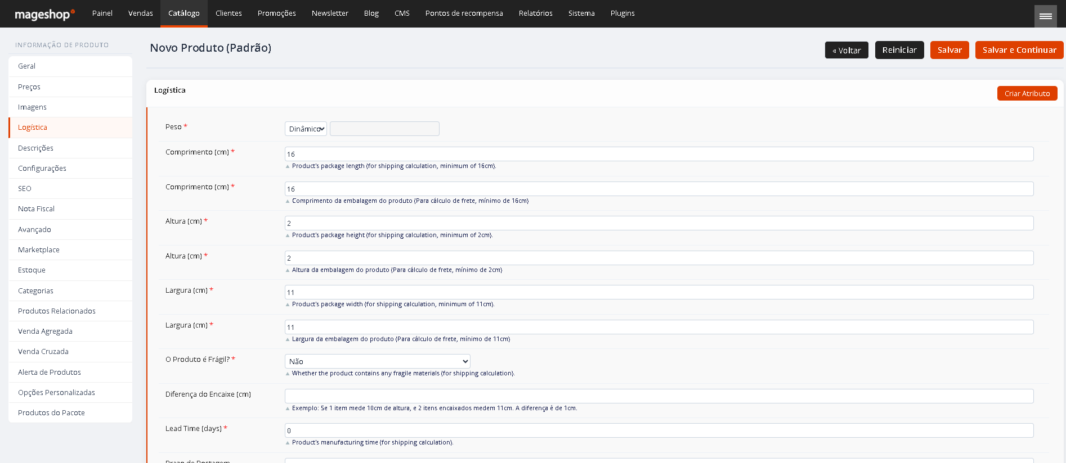Click Salvar e Continuar button

point(1019,50)
